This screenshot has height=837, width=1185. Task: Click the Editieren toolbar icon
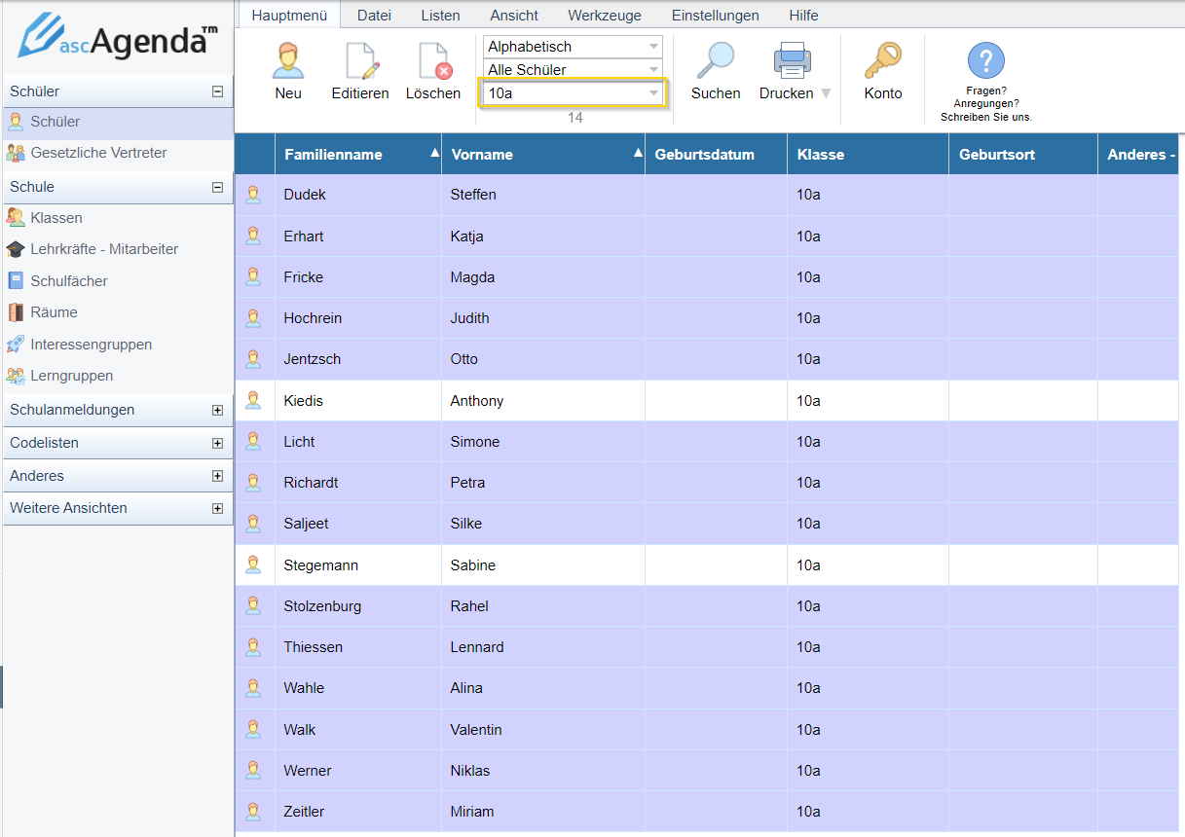[360, 61]
